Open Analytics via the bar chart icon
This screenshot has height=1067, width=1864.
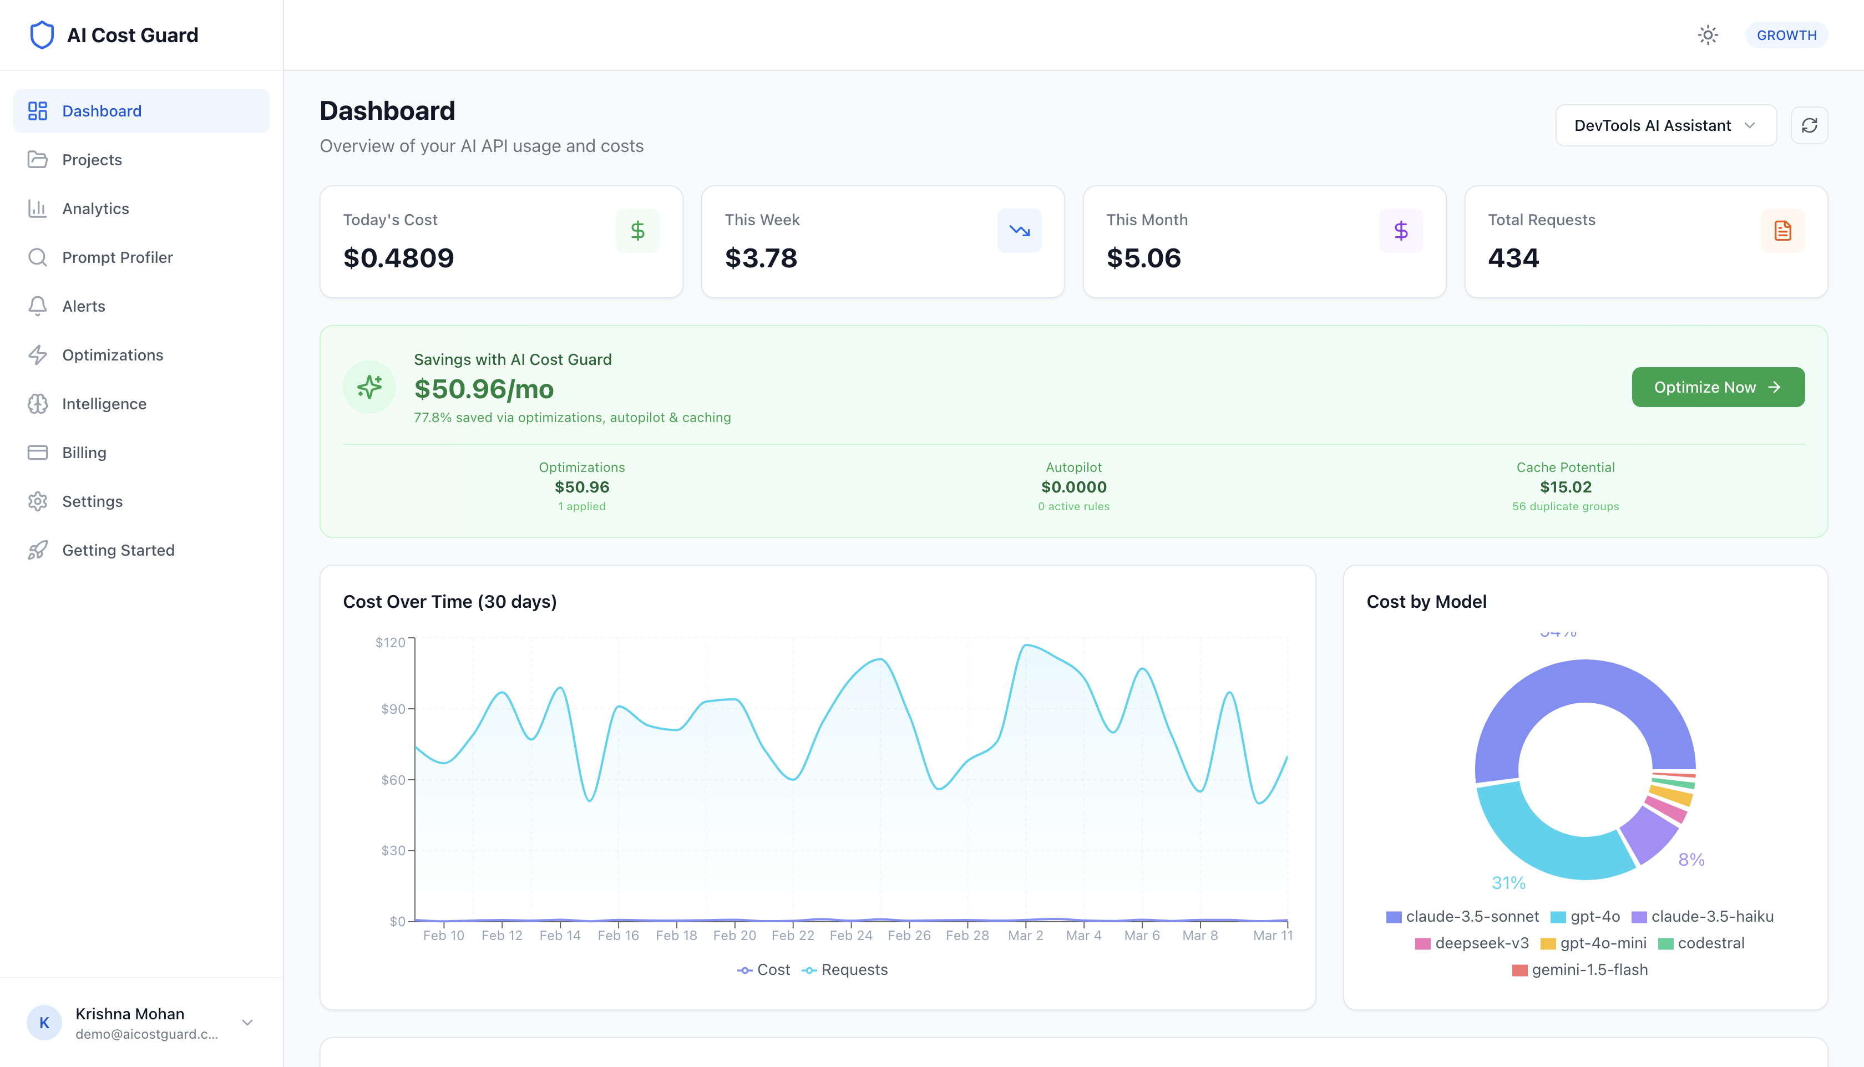click(x=38, y=208)
